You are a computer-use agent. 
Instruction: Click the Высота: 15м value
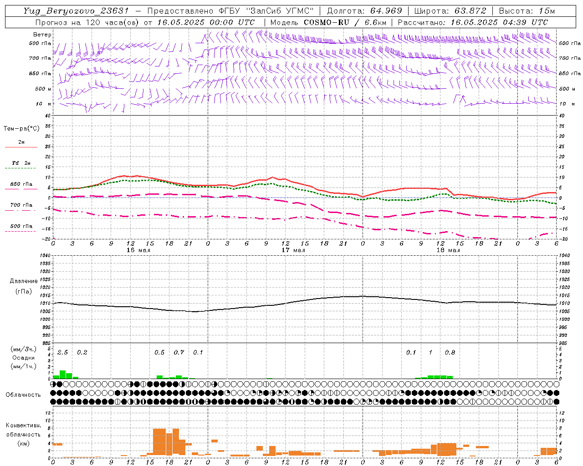[527, 11]
